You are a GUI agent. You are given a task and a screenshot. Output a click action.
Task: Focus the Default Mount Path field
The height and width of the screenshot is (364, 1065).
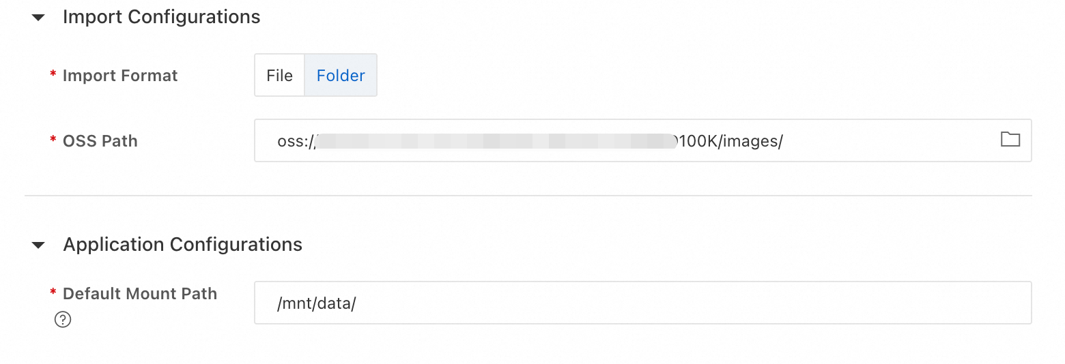click(642, 303)
